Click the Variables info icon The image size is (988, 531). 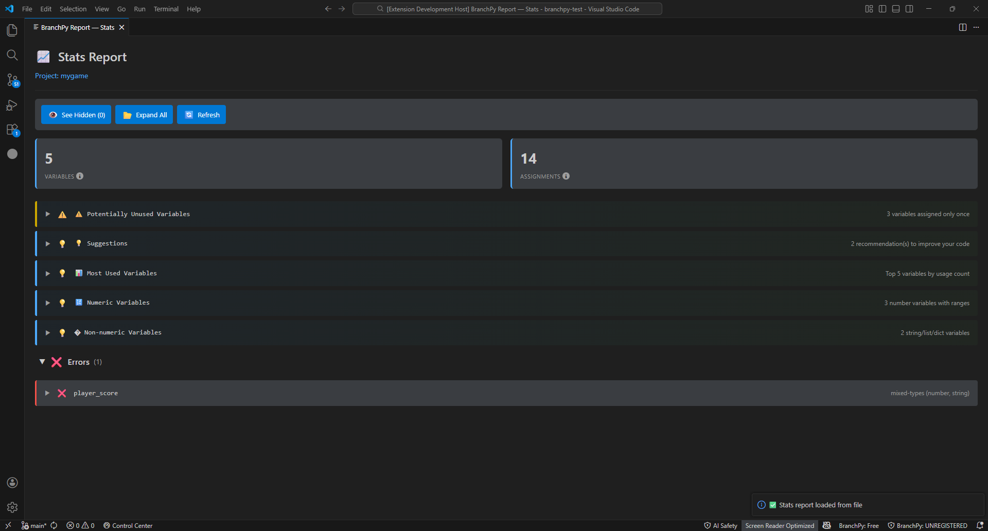point(80,176)
